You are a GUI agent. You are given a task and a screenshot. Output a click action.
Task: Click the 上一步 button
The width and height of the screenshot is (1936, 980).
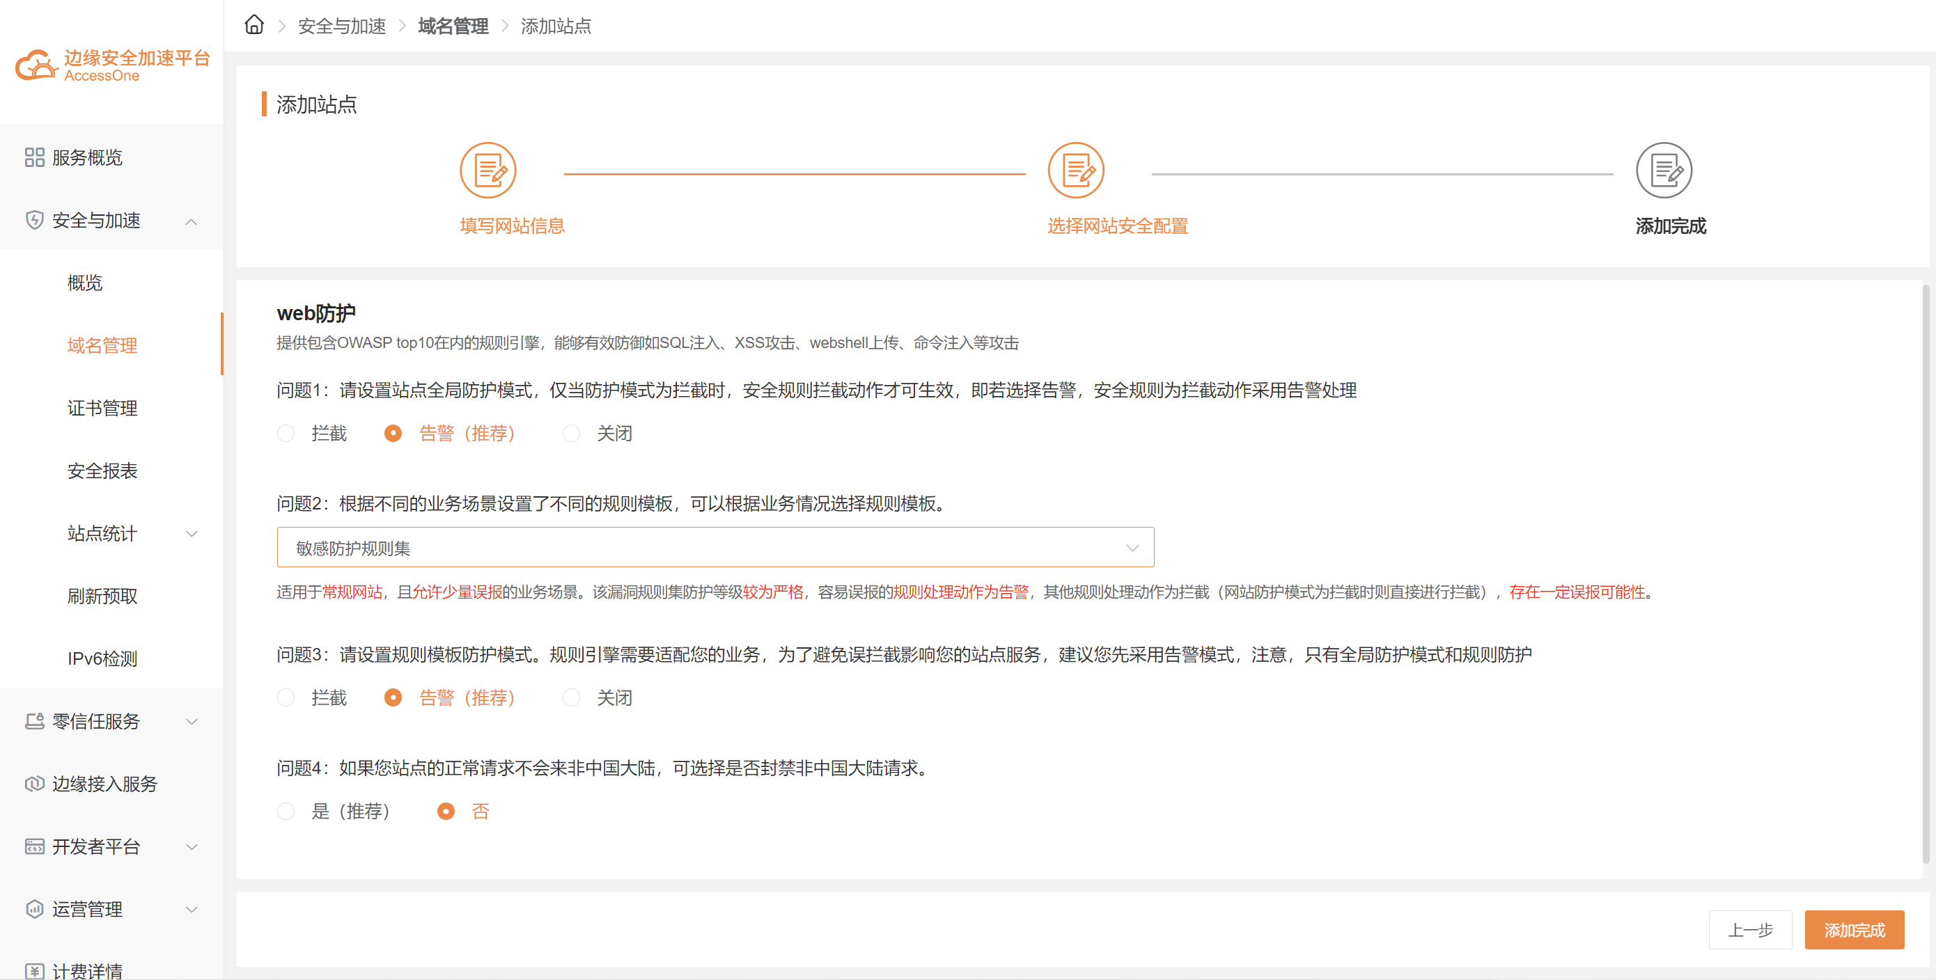pyautogui.click(x=1749, y=930)
